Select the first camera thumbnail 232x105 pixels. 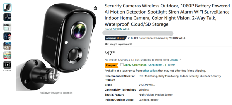click(8, 8)
